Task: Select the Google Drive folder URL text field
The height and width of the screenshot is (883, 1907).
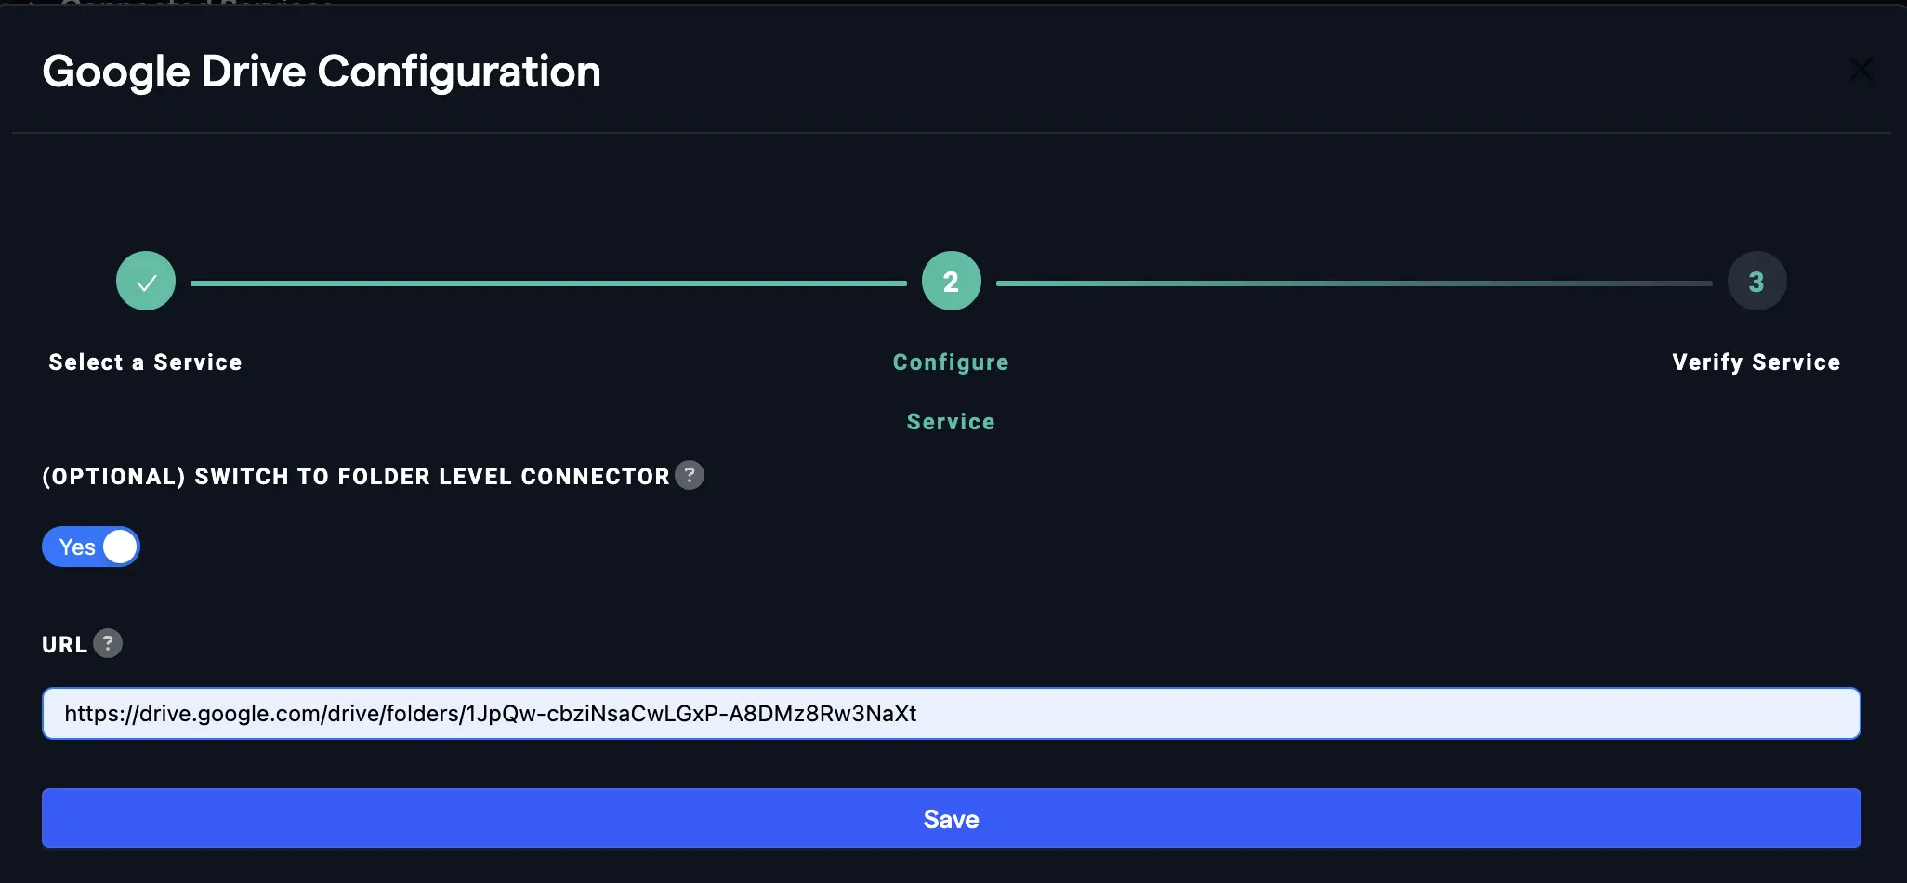Action: click(x=951, y=713)
